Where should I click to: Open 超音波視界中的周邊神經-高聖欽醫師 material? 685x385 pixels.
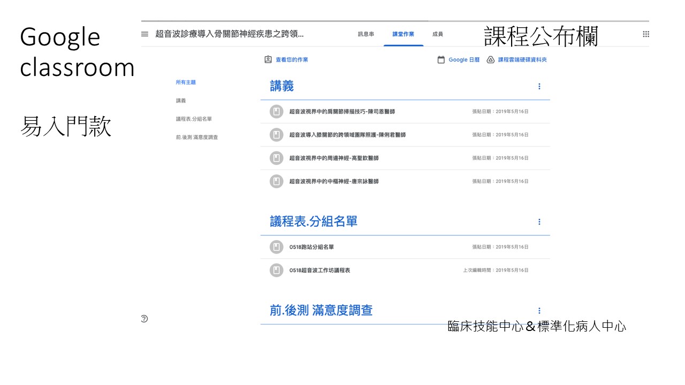tap(333, 158)
